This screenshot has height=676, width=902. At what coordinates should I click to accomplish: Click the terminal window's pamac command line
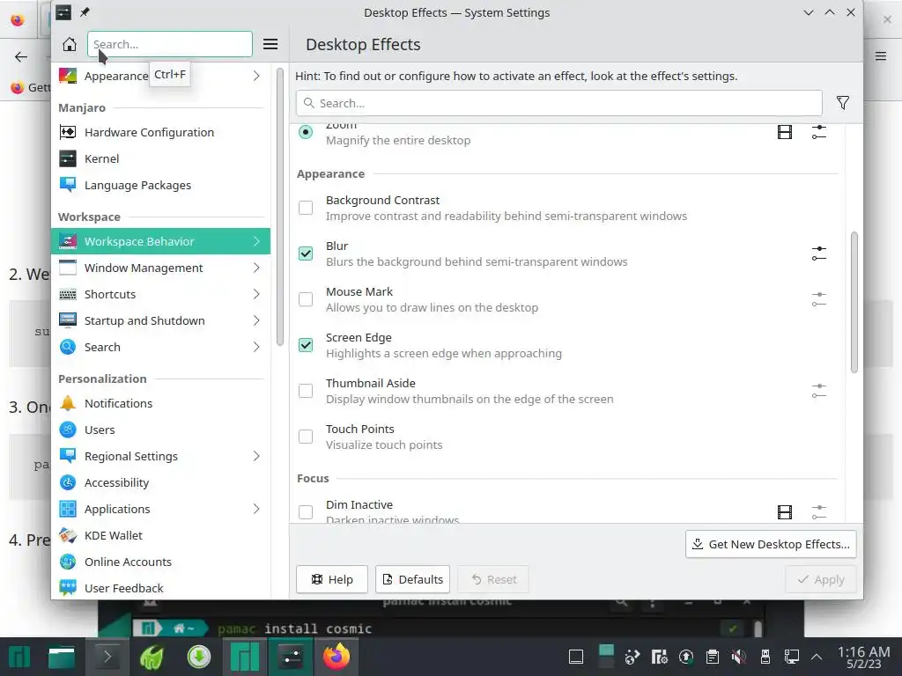[295, 628]
